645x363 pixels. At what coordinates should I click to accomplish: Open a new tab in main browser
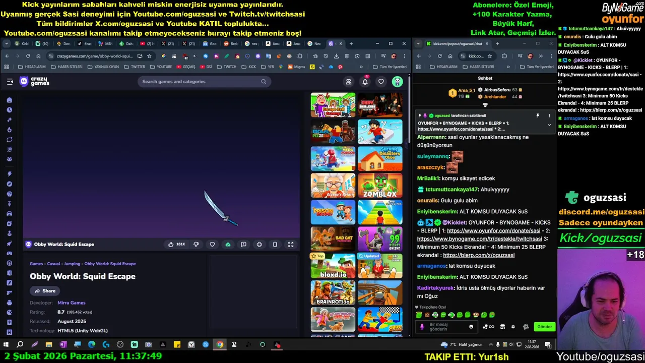[351, 44]
